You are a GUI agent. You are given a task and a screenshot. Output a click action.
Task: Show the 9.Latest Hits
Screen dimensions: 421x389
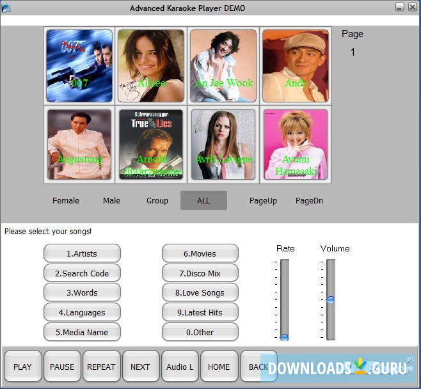[x=200, y=312]
